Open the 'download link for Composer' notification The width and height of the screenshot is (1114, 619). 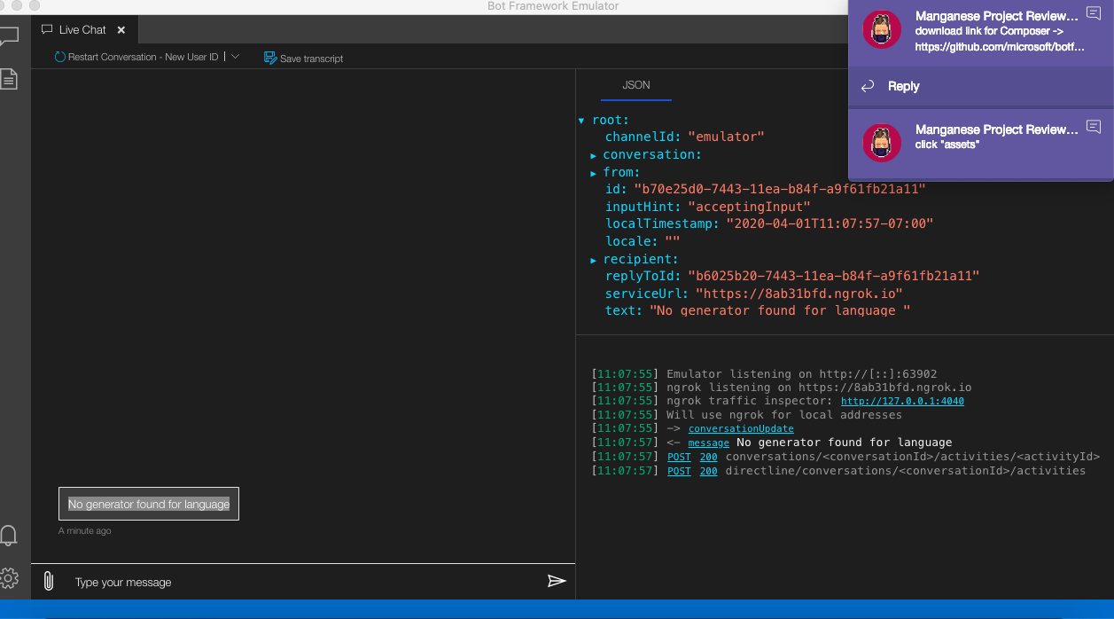[x=980, y=32]
